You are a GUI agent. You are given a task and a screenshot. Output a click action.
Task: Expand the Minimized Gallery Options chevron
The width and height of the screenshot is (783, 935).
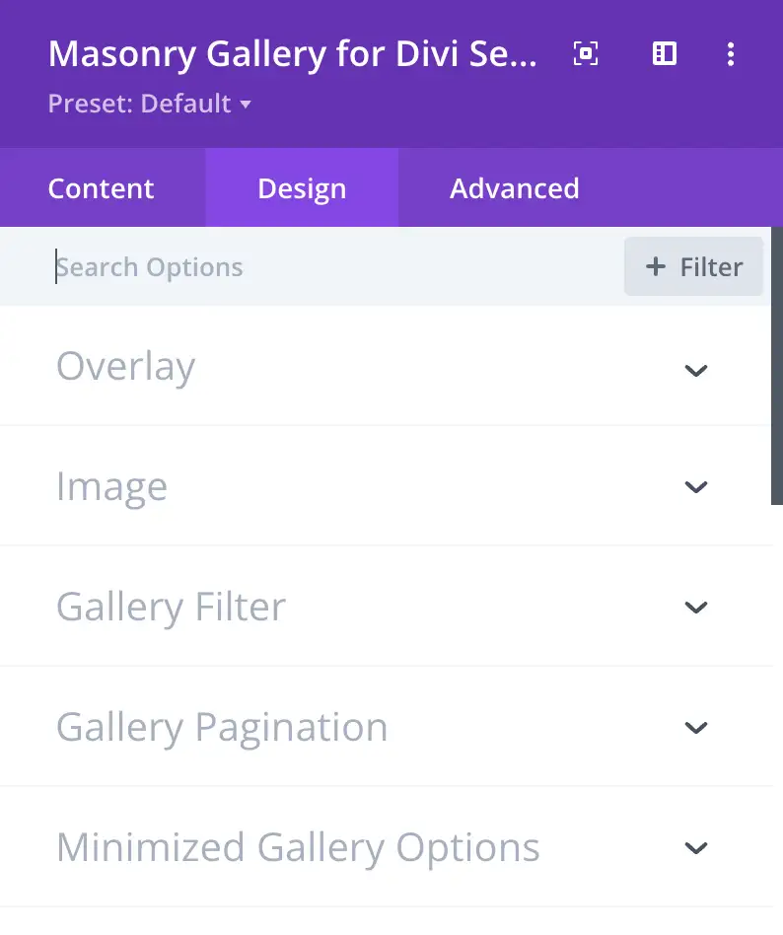(x=696, y=848)
